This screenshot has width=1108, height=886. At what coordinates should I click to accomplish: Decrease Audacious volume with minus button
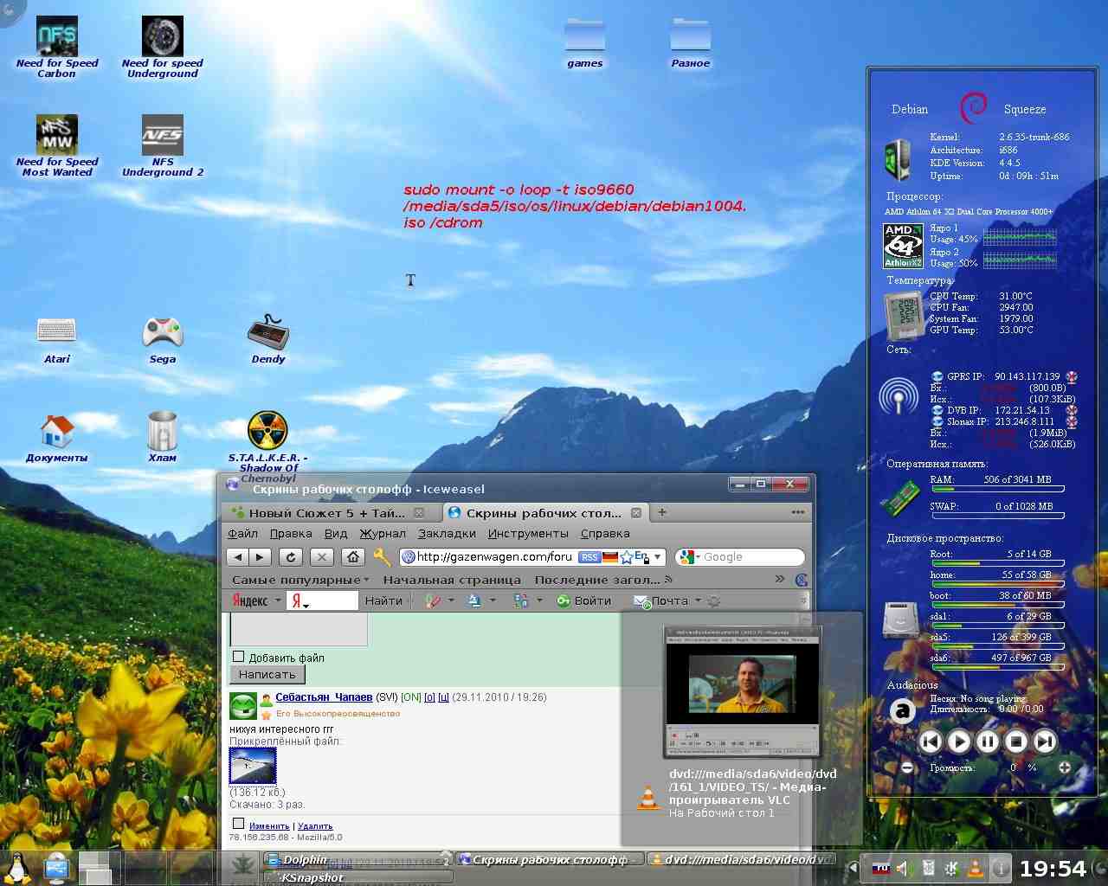[x=906, y=767]
